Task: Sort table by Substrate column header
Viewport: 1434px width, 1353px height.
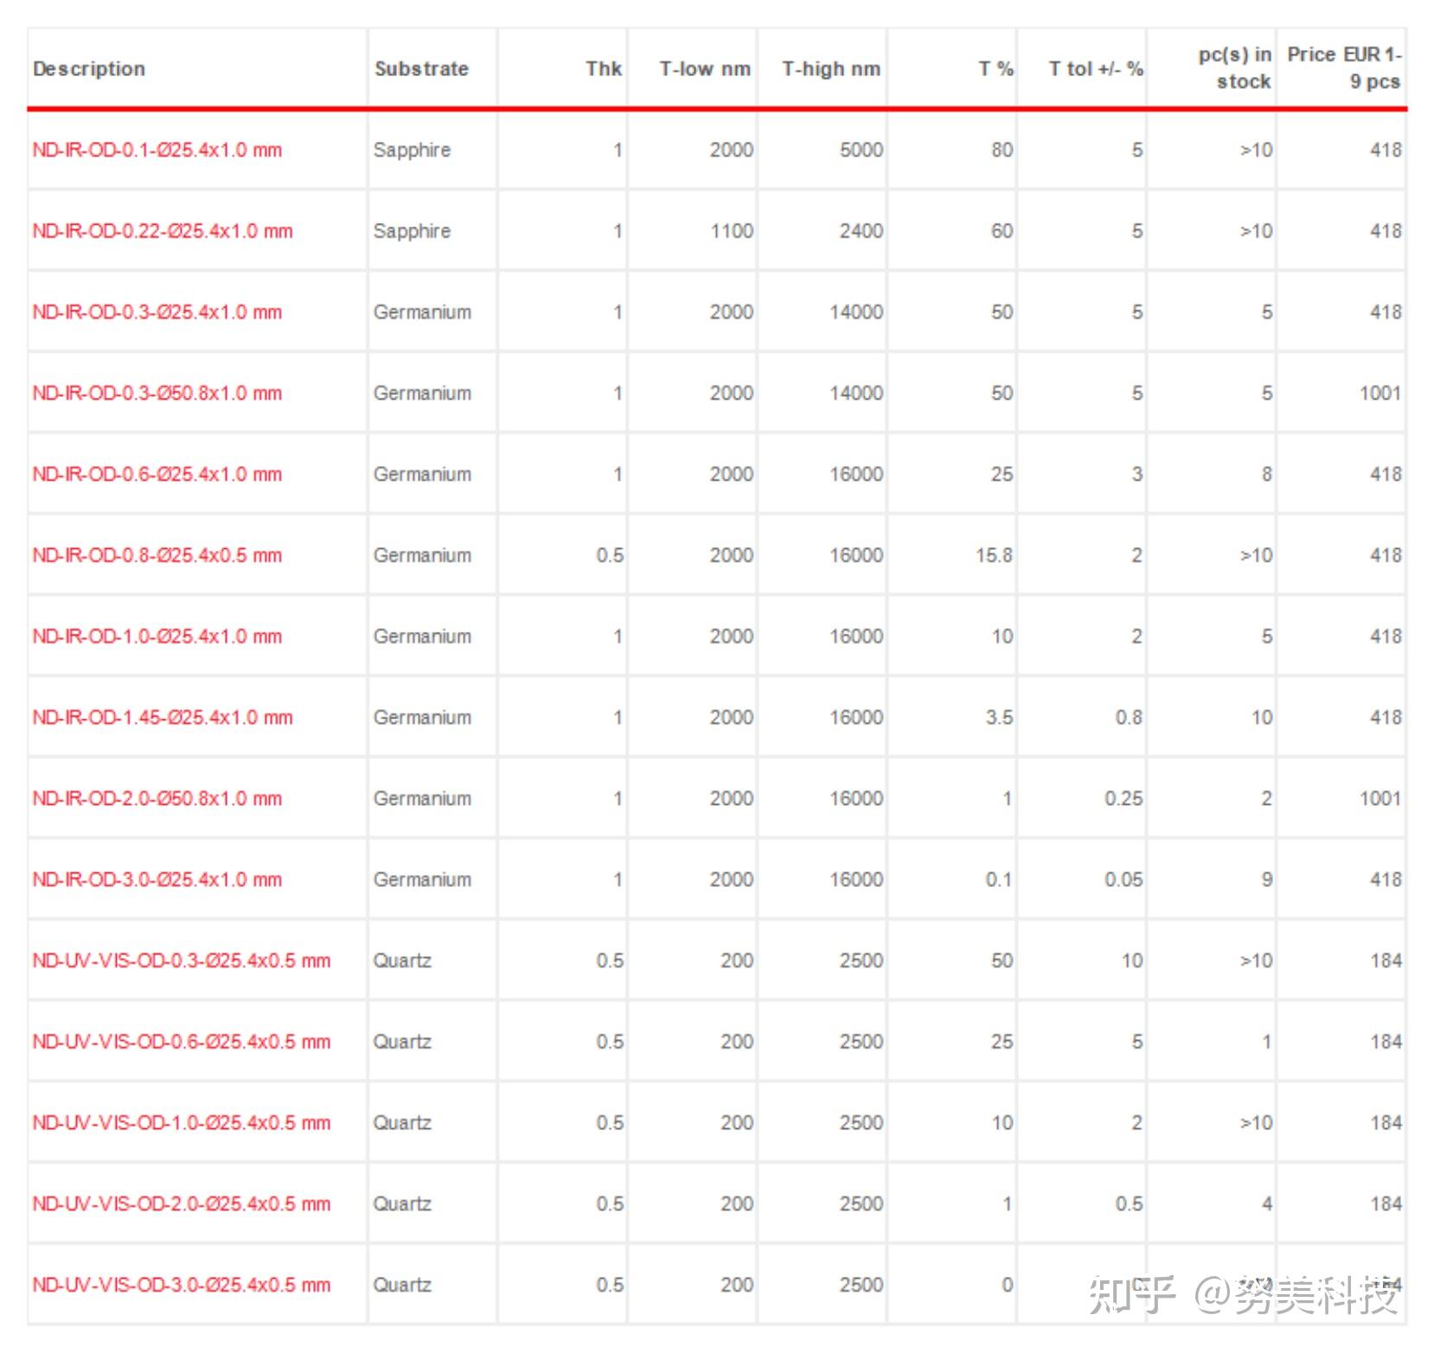Action: click(x=421, y=69)
